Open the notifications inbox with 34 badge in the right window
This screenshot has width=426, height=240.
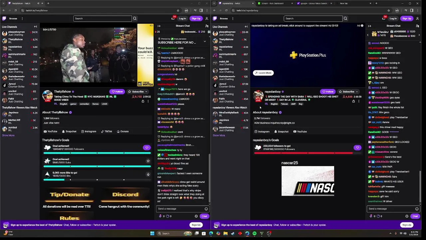tap(384, 18)
